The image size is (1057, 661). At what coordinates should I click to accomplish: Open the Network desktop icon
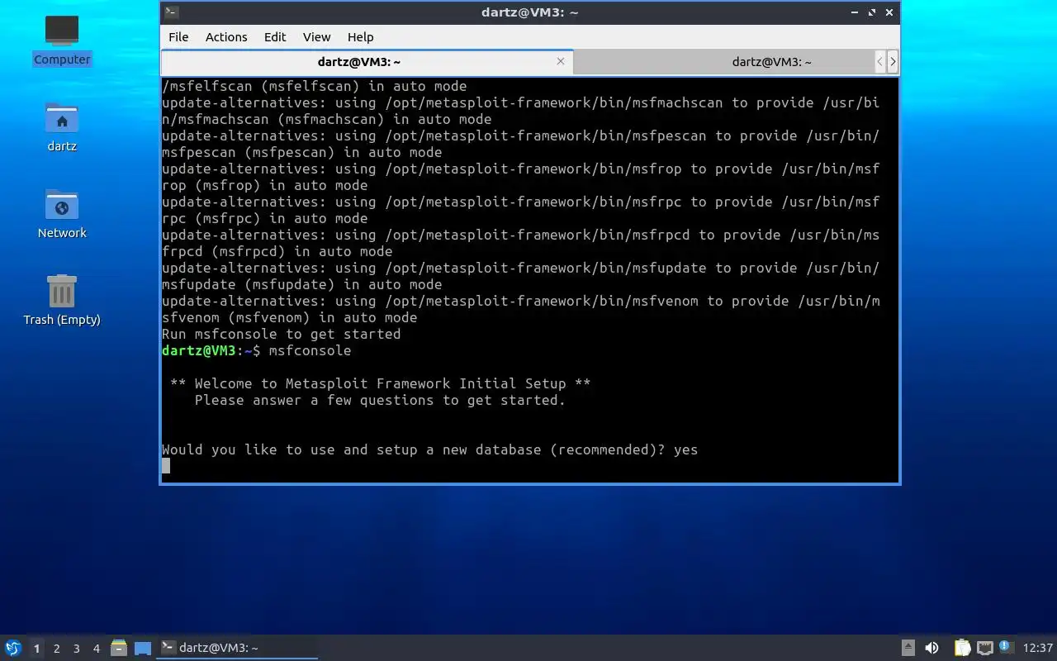pos(62,213)
